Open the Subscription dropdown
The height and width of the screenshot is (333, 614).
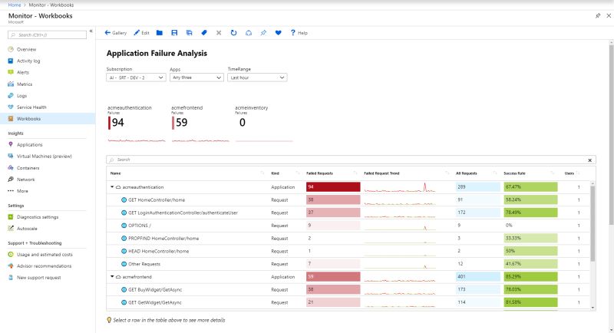(136, 77)
